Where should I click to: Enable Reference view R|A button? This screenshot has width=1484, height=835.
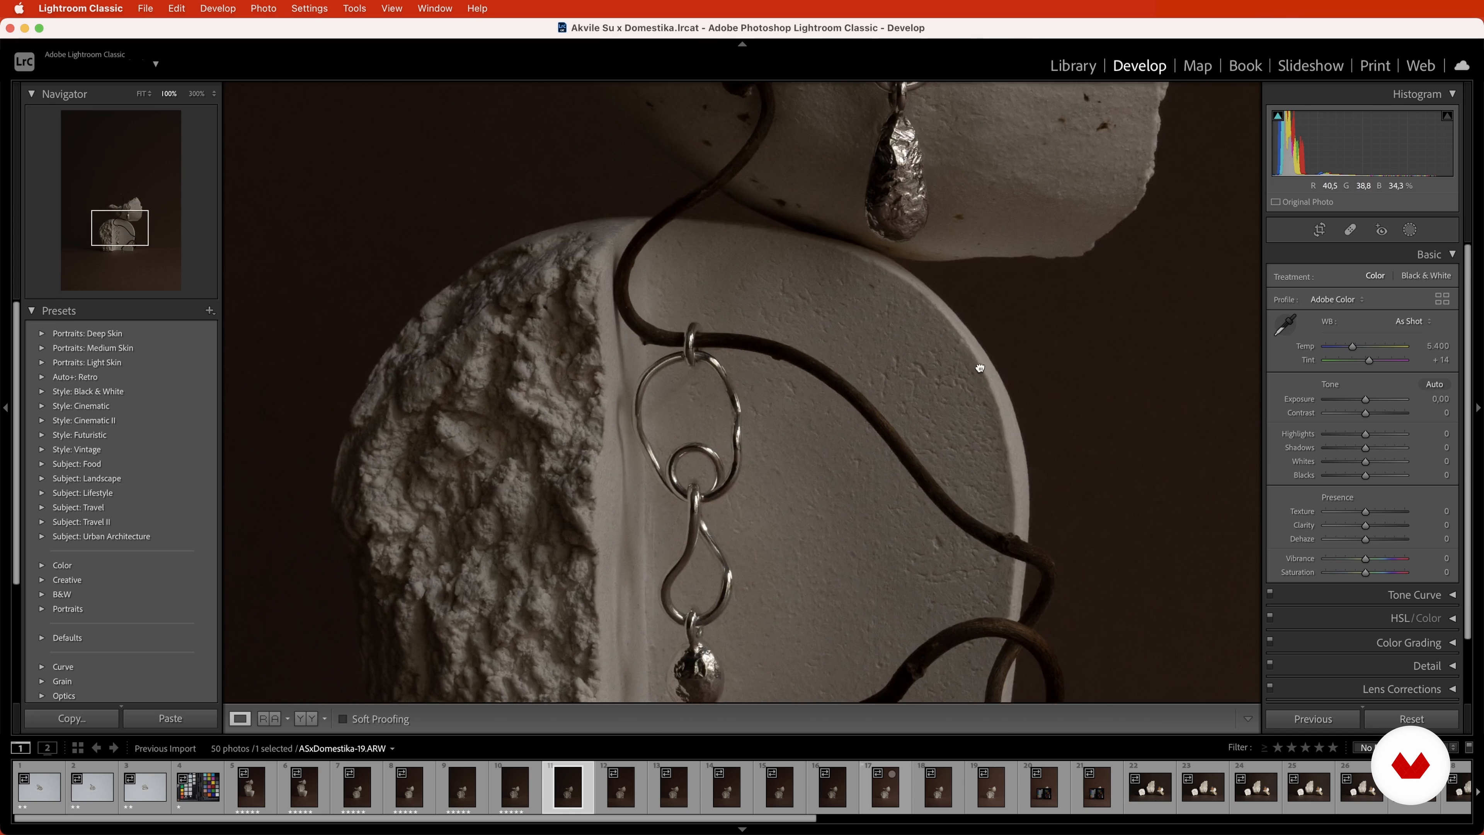point(269,719)
